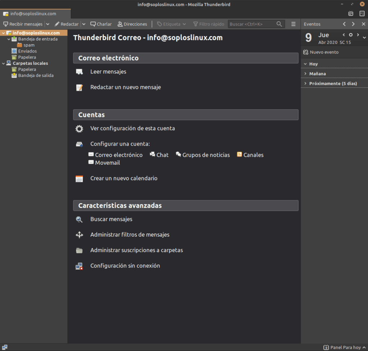
Task: Expand the Mañana section
Action: tap(305, 73)
